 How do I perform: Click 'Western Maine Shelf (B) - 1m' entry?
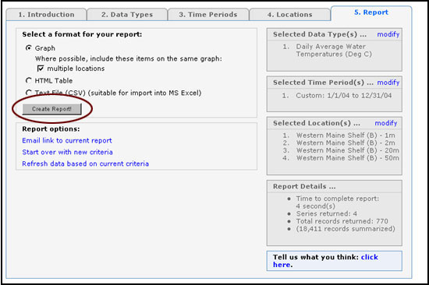click(x=346, y=135)
